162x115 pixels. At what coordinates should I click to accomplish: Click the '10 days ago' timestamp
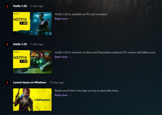[x=57, y=82]
